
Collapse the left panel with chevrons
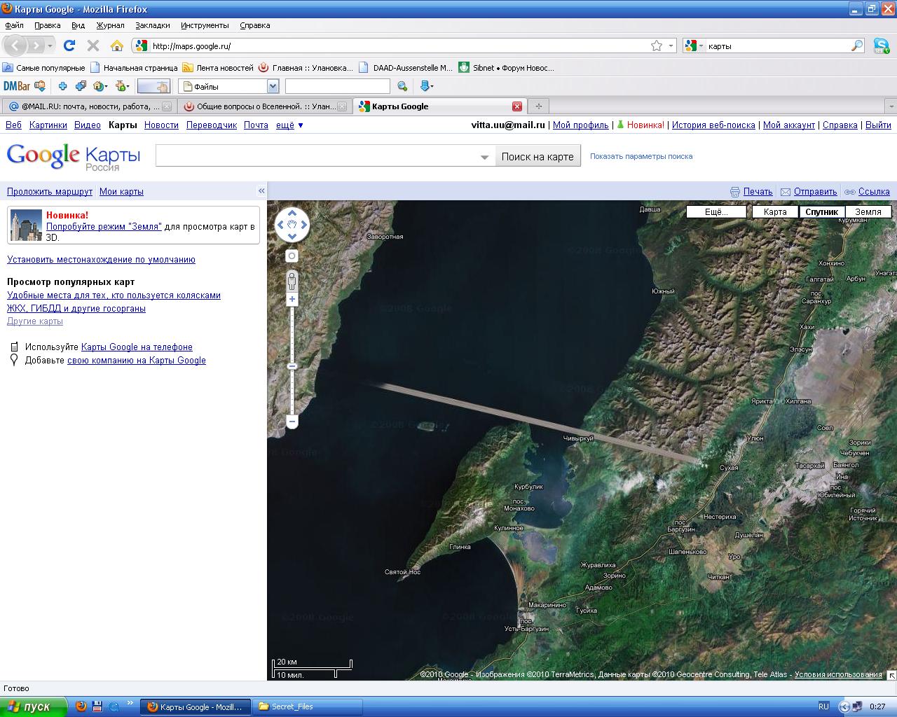coord(261,191)
